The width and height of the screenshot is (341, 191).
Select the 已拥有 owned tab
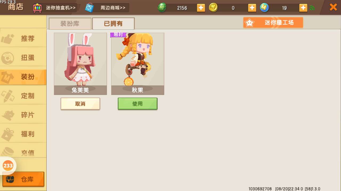click(113, 24)
